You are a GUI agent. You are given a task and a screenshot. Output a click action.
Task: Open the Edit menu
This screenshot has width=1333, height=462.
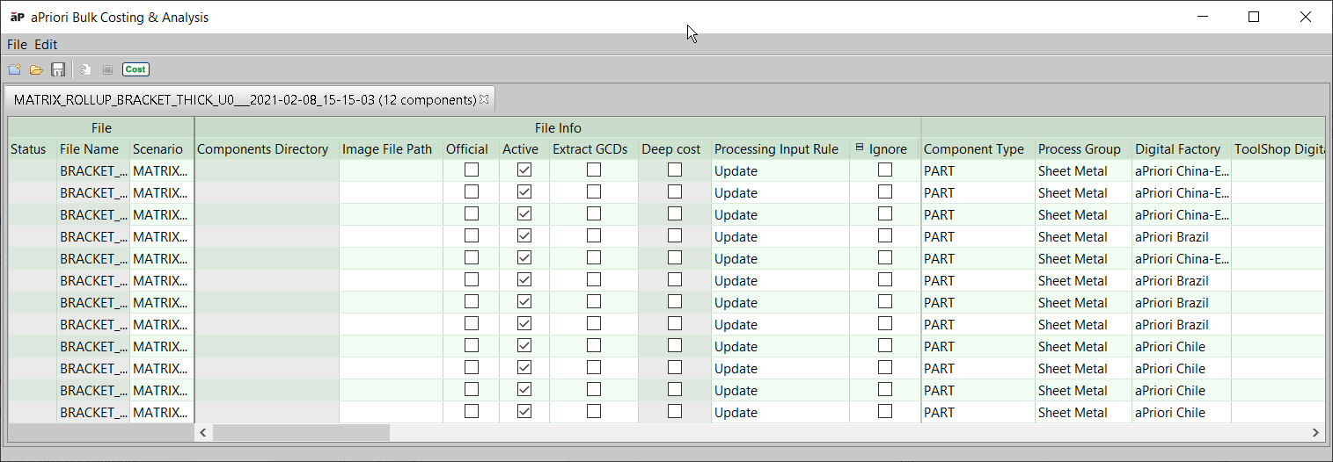coord(46,45)
